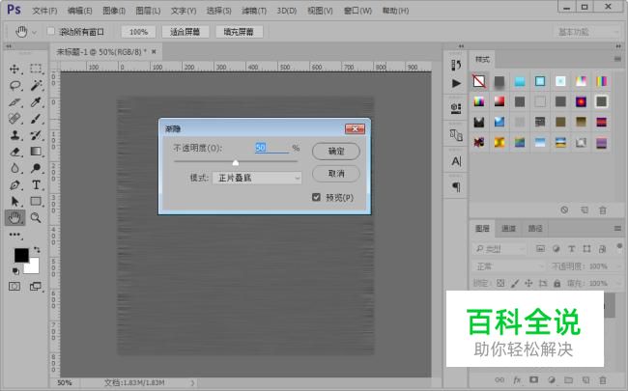This screenshot has width=628, height=391.
Task: Toggle adjustment layer filter
Action: click(x=556, y=249)
